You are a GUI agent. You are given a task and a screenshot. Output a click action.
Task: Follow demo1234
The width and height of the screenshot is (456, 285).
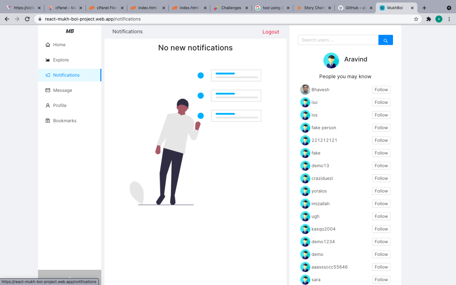coord(381,242)
